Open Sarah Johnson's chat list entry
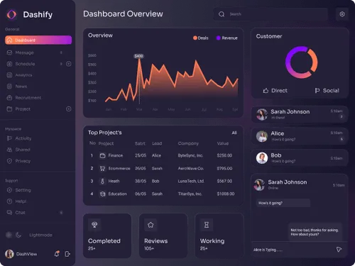This screenshot has height=266, width=355. [300, 114]
